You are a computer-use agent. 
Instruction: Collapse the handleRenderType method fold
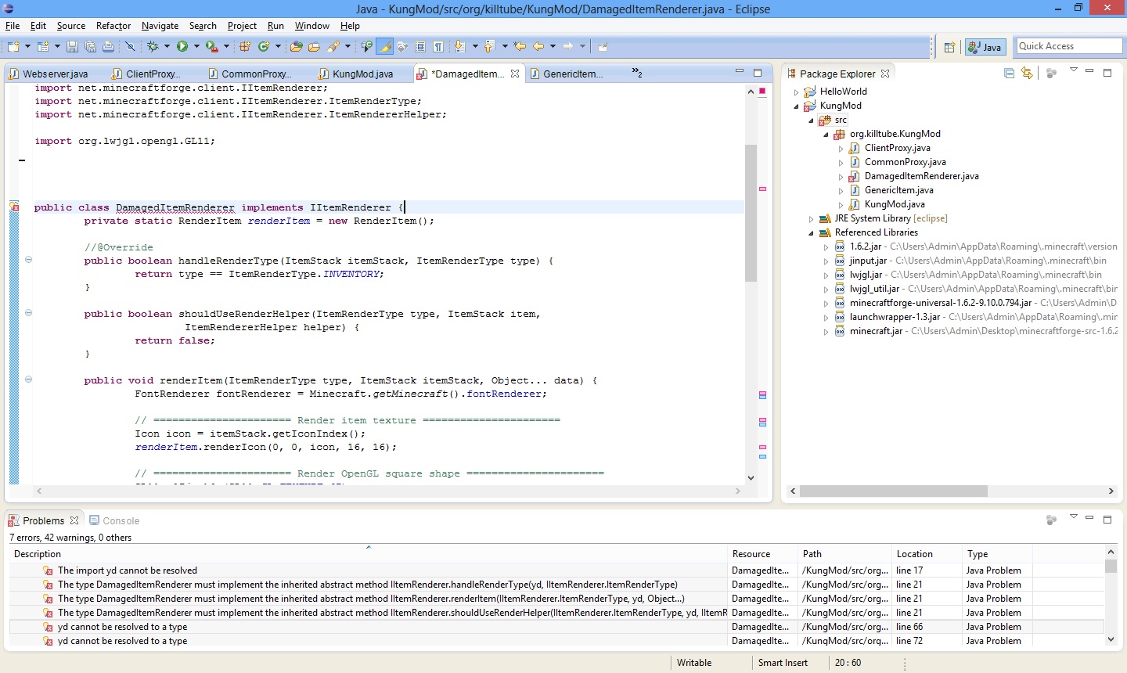point(28,260)
